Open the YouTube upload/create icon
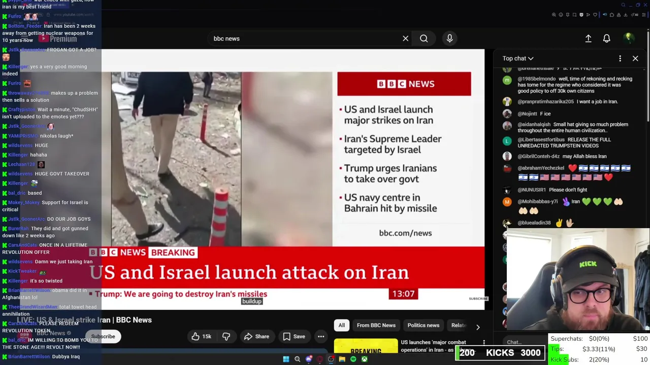The height and width of the screenshot is (365, 650). point(588,39)
